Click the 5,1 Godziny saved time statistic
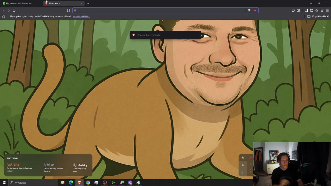 (80, 165)
